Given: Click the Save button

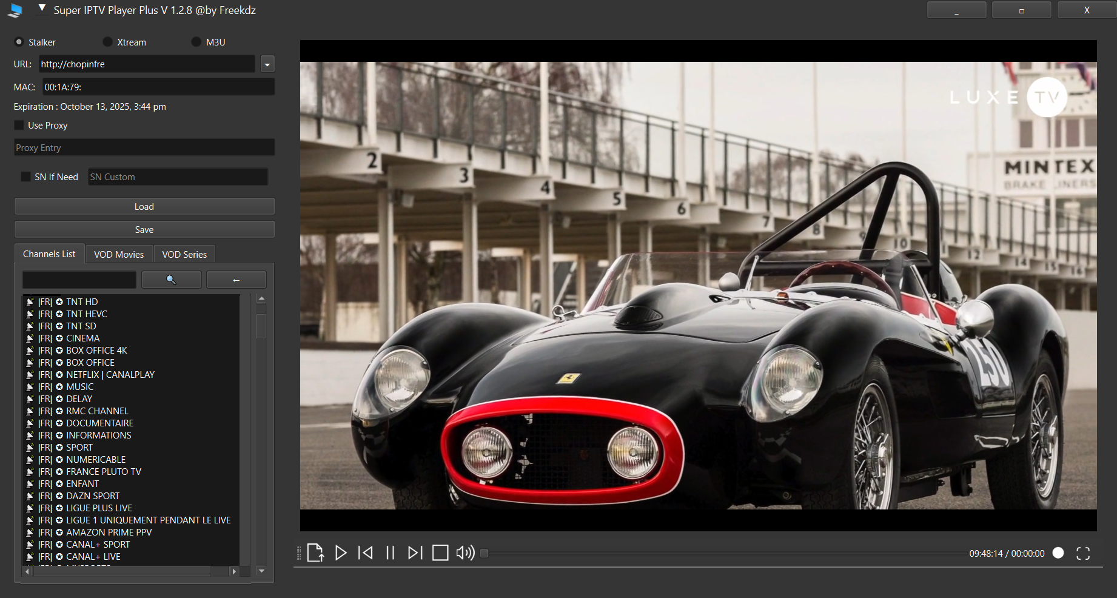Looking at the screenshot, I should click(x=144, y=229).
